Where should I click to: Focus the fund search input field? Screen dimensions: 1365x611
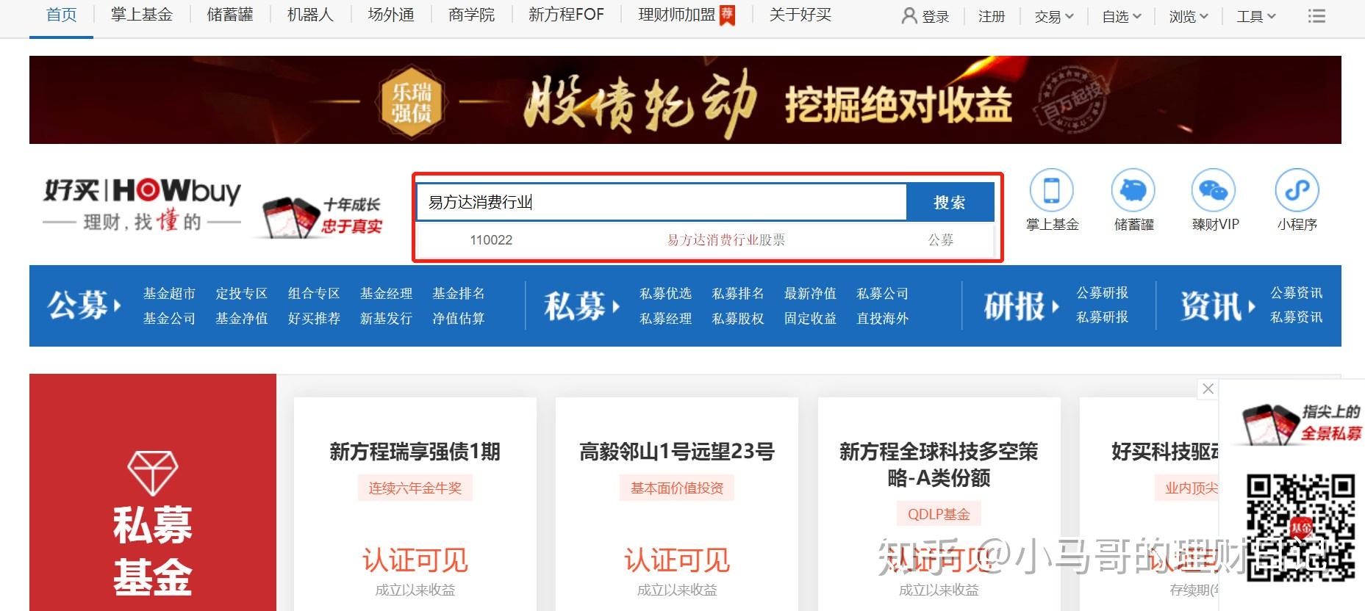coord(662,202)
